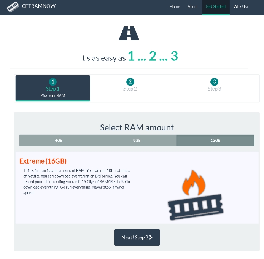Click the GETRAMNOW brand name
The height and width of the screenshot is (259, 264).
(x=38, y=6)
